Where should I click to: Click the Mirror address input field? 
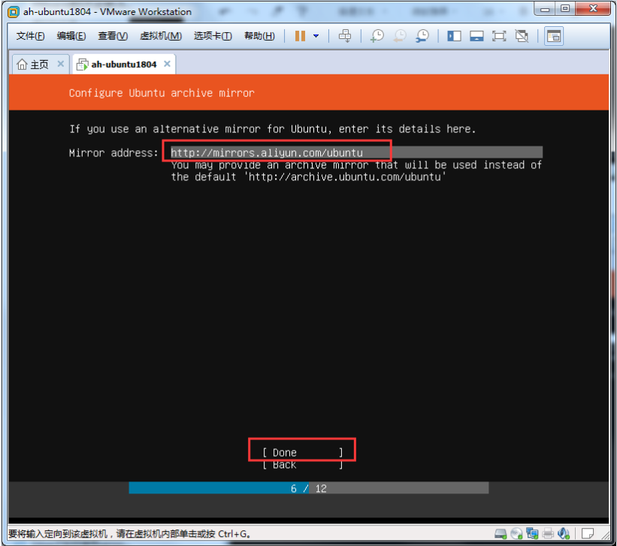tap(355, 152)
